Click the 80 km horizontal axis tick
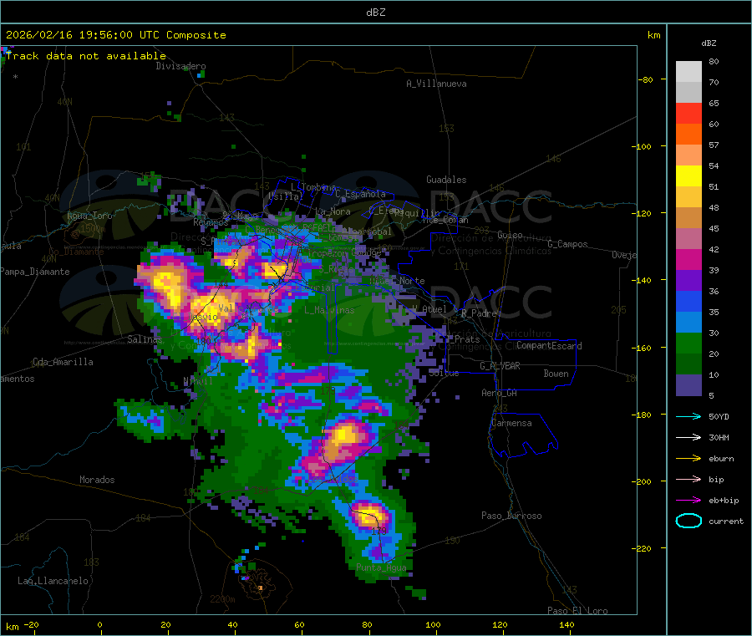Viewport: 752px width, 636px height. (x=367, y=625)
